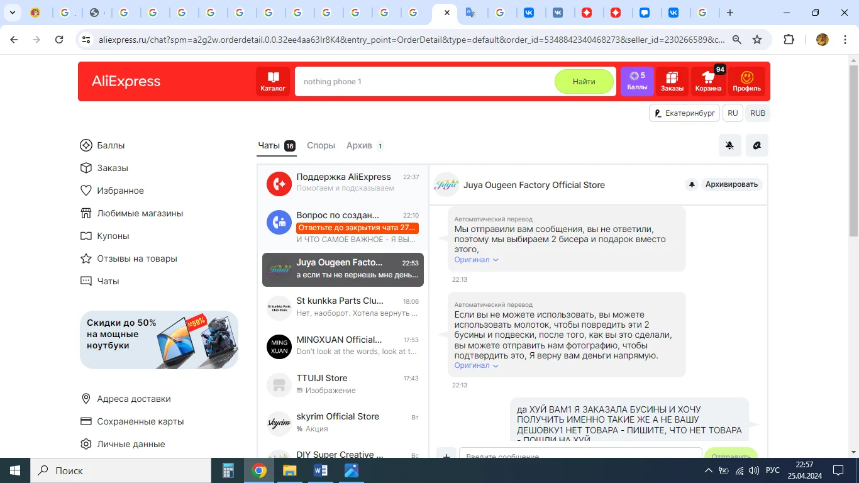Screen dimensions: 859x483
Task: Open Заказы orders in the red header
Action: pyautogui.click(x=672, y=81)
